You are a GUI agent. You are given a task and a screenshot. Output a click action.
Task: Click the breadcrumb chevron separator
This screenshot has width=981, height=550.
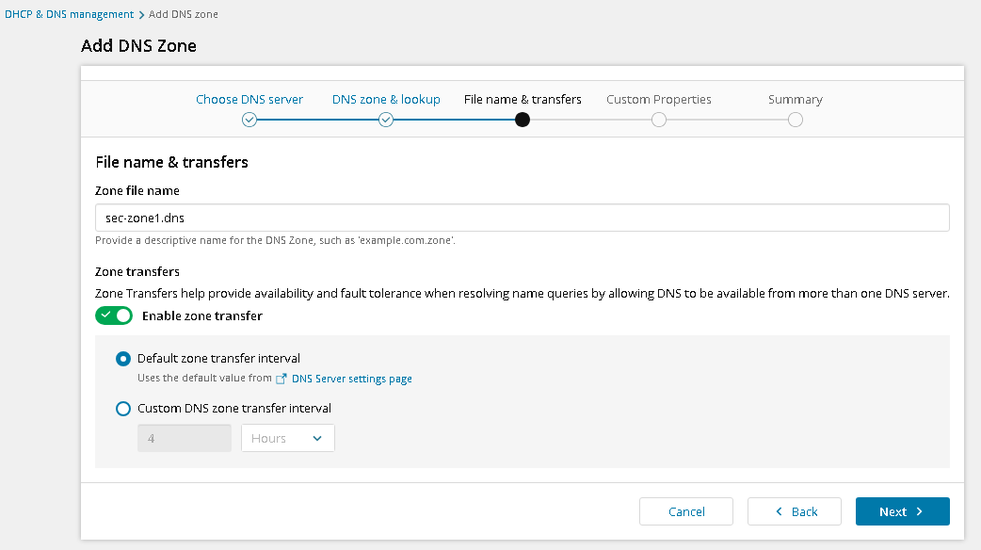coord(141,15)
